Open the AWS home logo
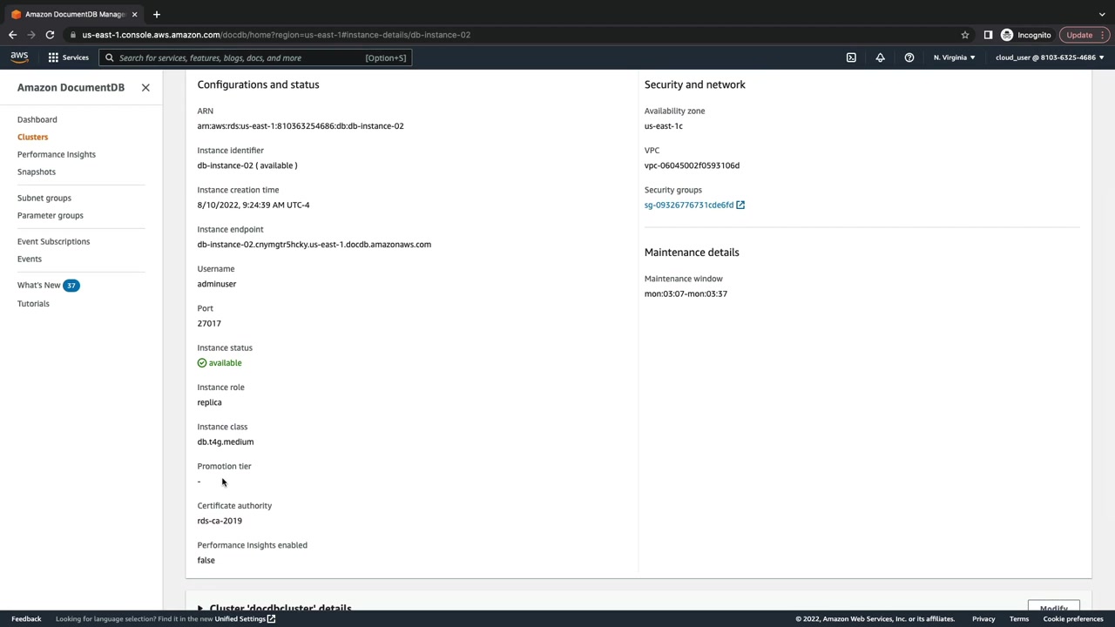The width and height of the screenshot is (1115, 627). [x=19, y=57]
